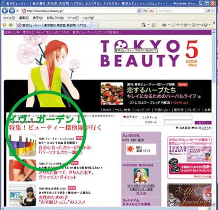Click the strawberry herb feature thumbnail
Viewport: 218px width, 210px height.
(x=112, y=93)
